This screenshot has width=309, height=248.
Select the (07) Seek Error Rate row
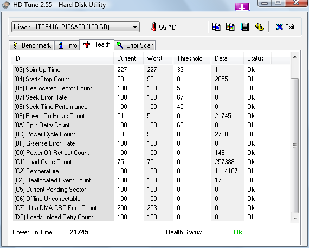[x=151, y=97]
